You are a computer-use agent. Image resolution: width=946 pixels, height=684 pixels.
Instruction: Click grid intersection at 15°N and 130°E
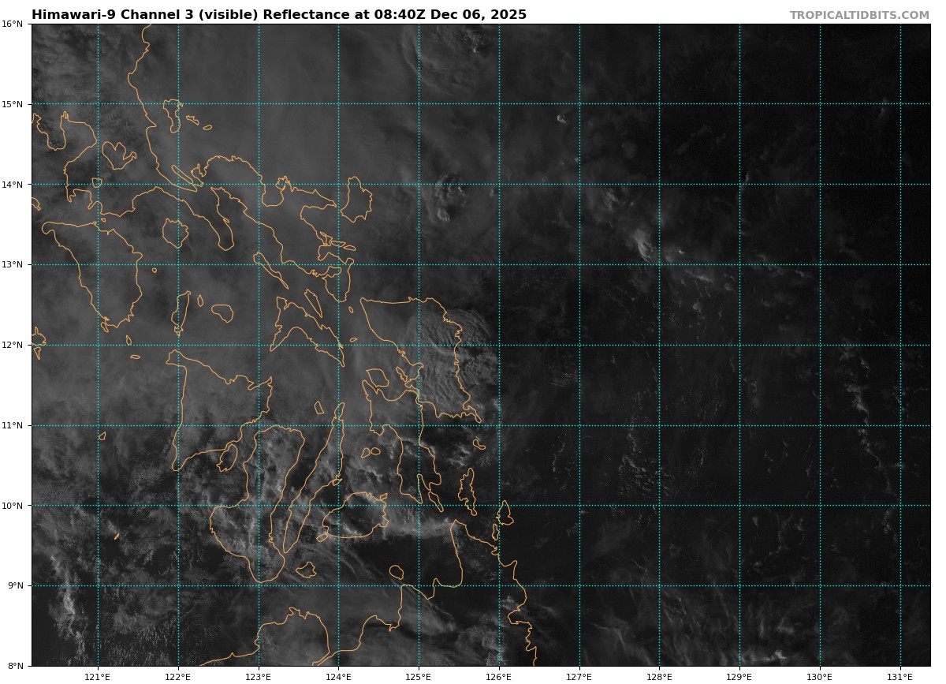(820, 104)
